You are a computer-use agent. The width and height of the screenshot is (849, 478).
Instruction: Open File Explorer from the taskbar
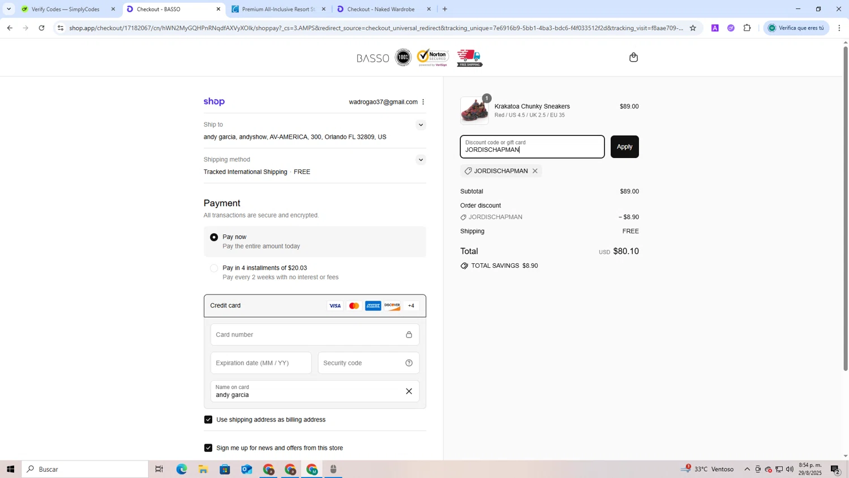click(x=203, y=470)
